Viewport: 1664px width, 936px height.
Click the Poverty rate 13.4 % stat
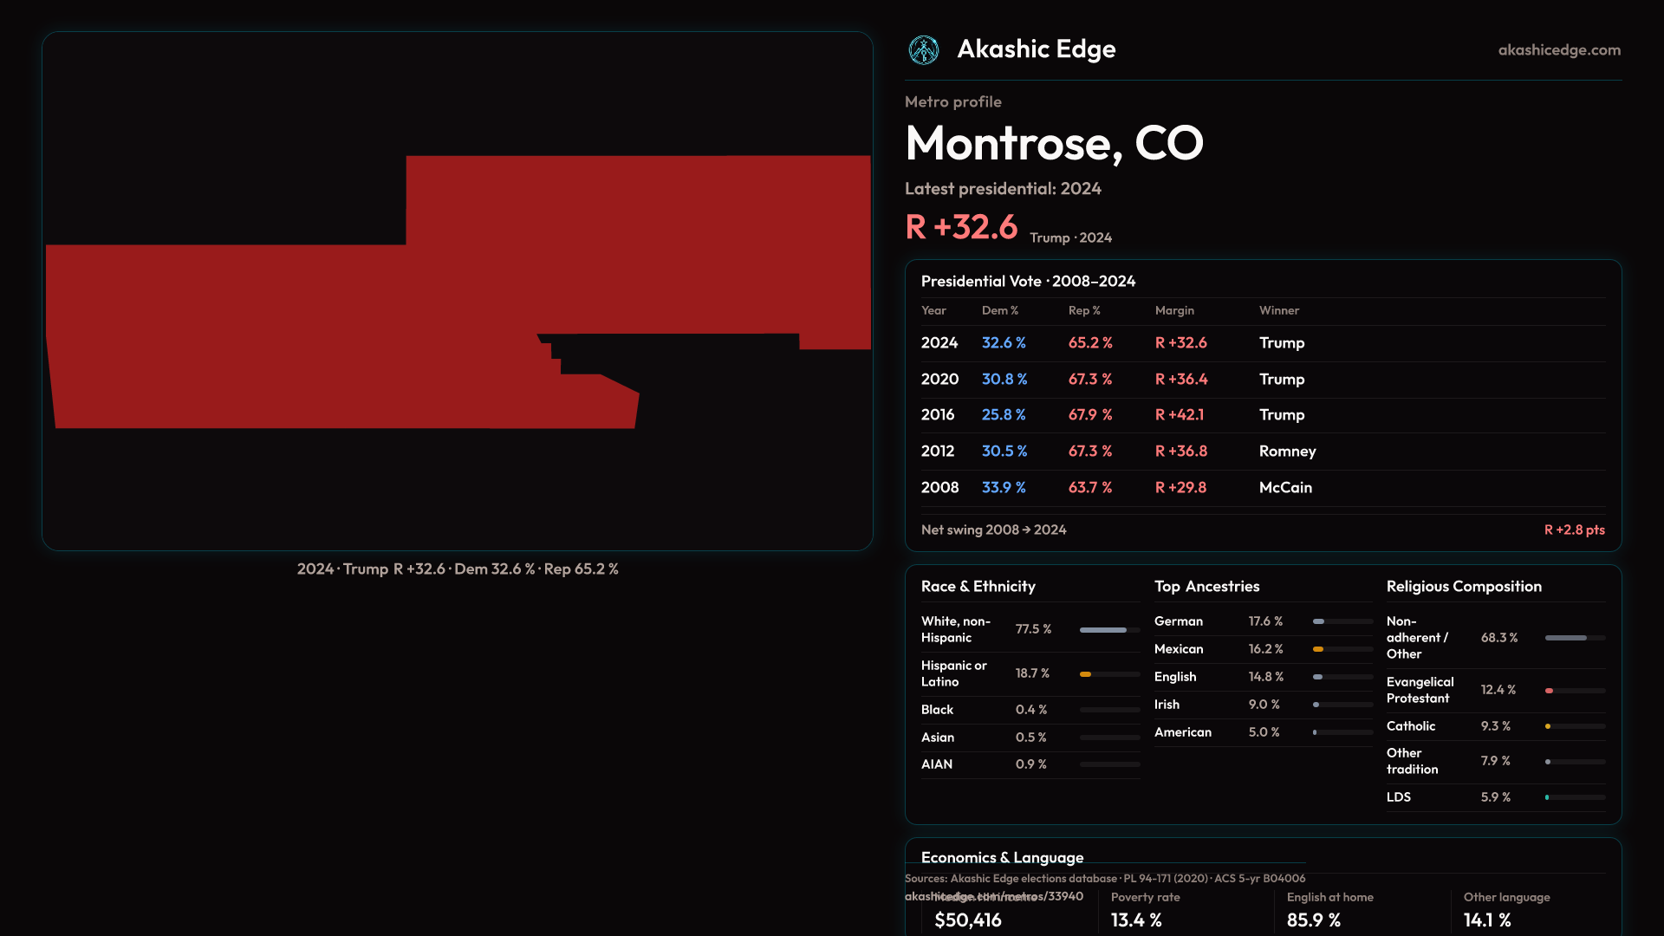(x=1136, y=920)
